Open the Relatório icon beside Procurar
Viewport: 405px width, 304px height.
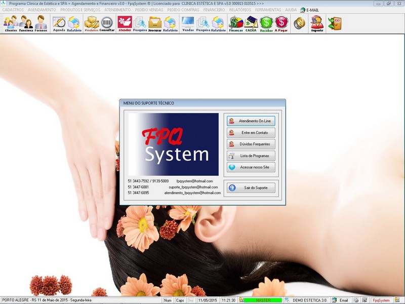point(170,24)
